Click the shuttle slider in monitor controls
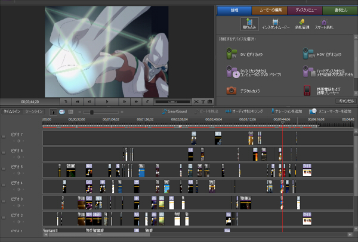Viewport: 358px width, 242px height. point(172,102)
